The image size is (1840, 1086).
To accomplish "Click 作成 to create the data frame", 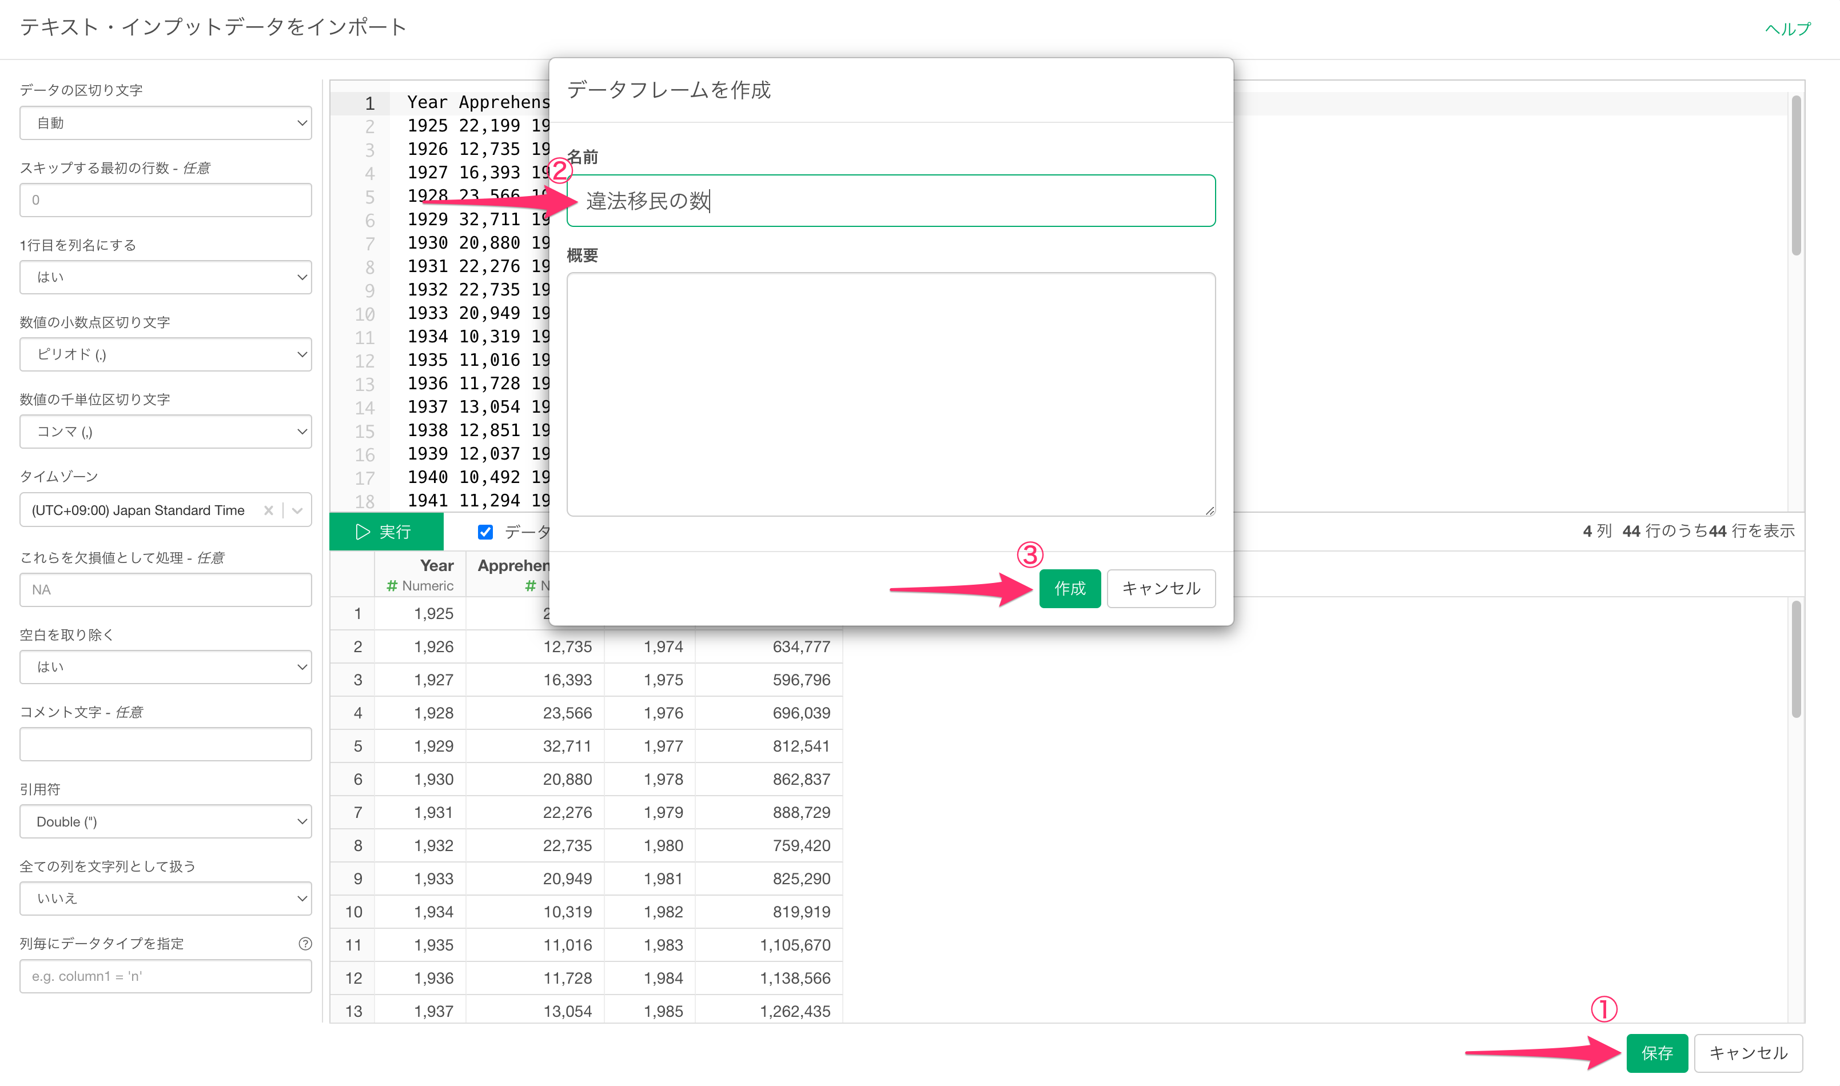I will (x=1069, y=588).
